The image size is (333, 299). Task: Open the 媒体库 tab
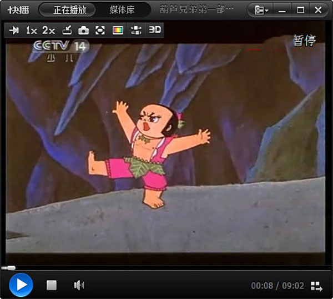point(122,10)
